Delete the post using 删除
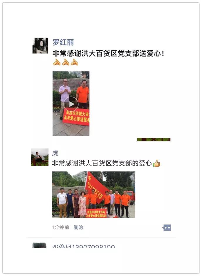The width and height of the screenshot is (202, 276). (78, 227)
